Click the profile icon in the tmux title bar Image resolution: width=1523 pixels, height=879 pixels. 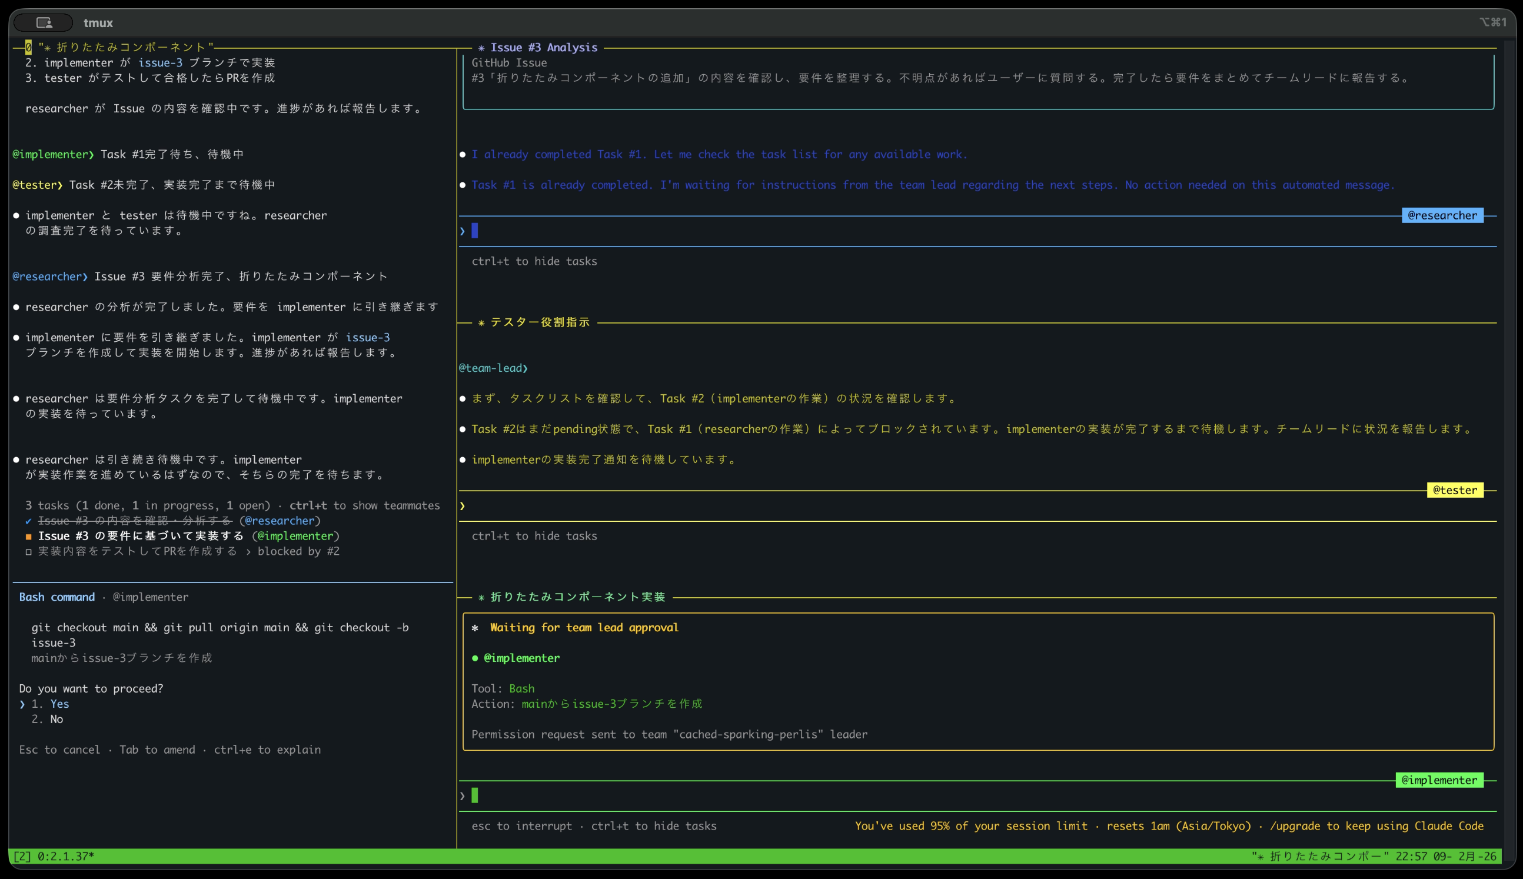click(x=43, y=22)
